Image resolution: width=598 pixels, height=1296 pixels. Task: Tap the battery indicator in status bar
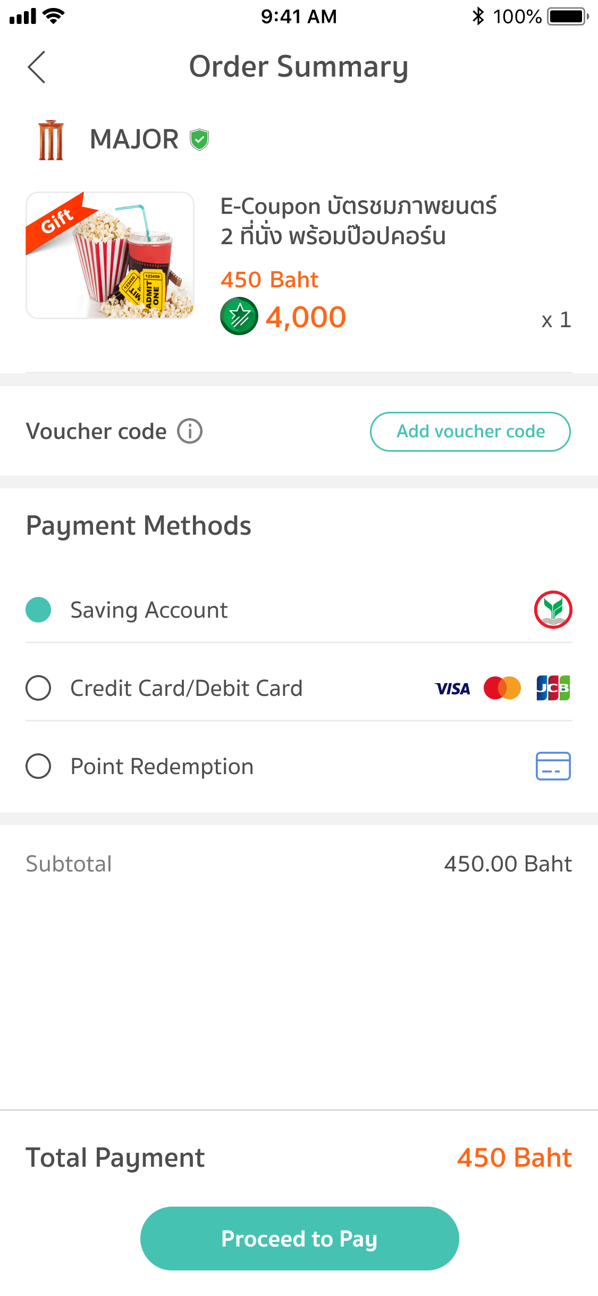tap(568, 16)
